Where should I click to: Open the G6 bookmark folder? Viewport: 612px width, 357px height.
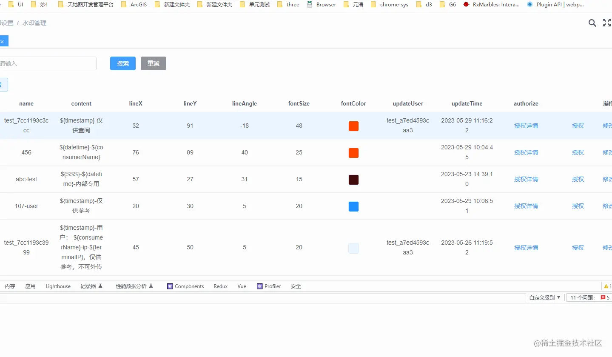(x=448, y=5)
